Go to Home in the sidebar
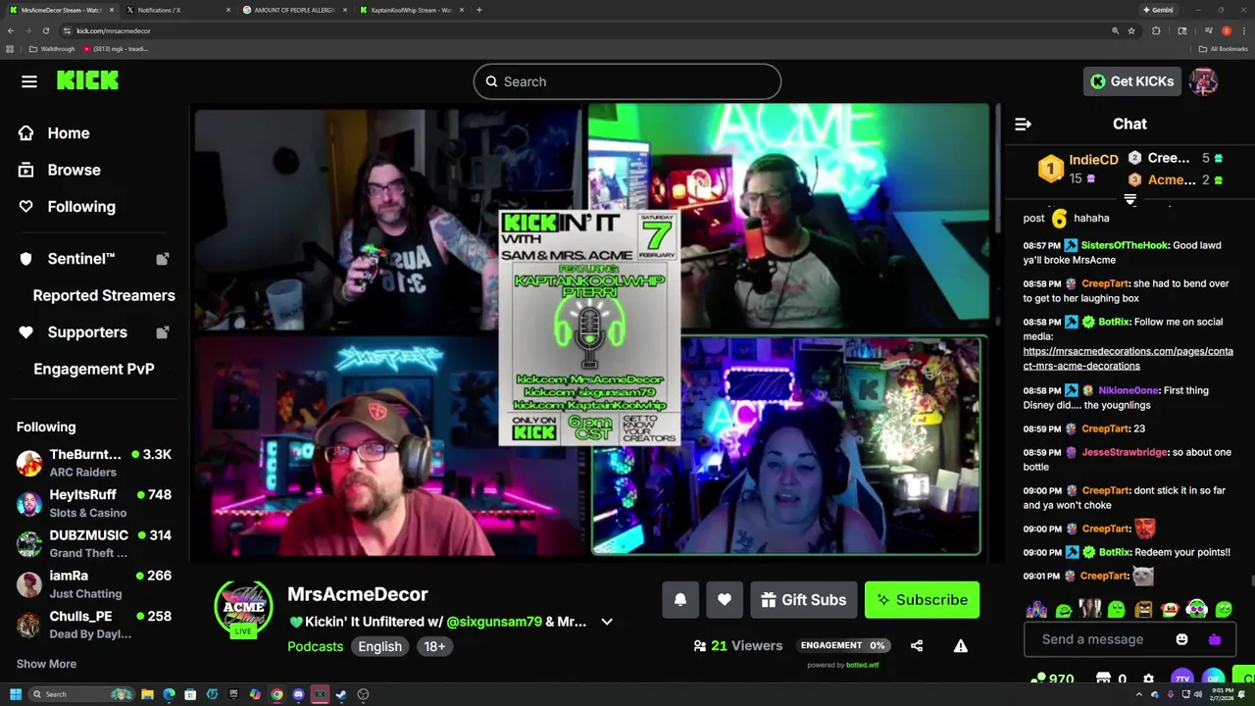Screen dimensions: 1255x706 pos(68,133)
